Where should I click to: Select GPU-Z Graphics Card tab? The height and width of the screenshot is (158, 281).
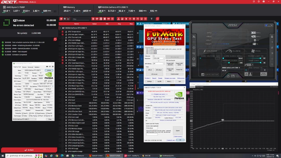click(x=17, y=67)
